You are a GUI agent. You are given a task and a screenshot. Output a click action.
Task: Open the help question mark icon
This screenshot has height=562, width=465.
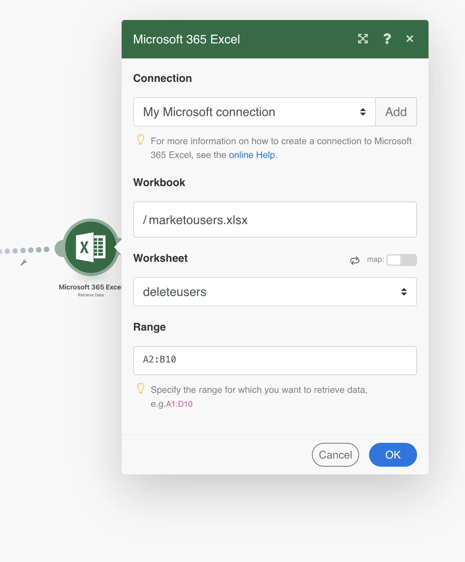tap(387, 39)
